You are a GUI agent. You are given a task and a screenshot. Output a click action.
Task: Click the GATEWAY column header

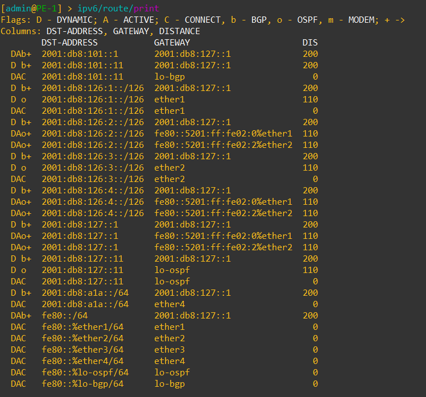(x=172, y=43)
